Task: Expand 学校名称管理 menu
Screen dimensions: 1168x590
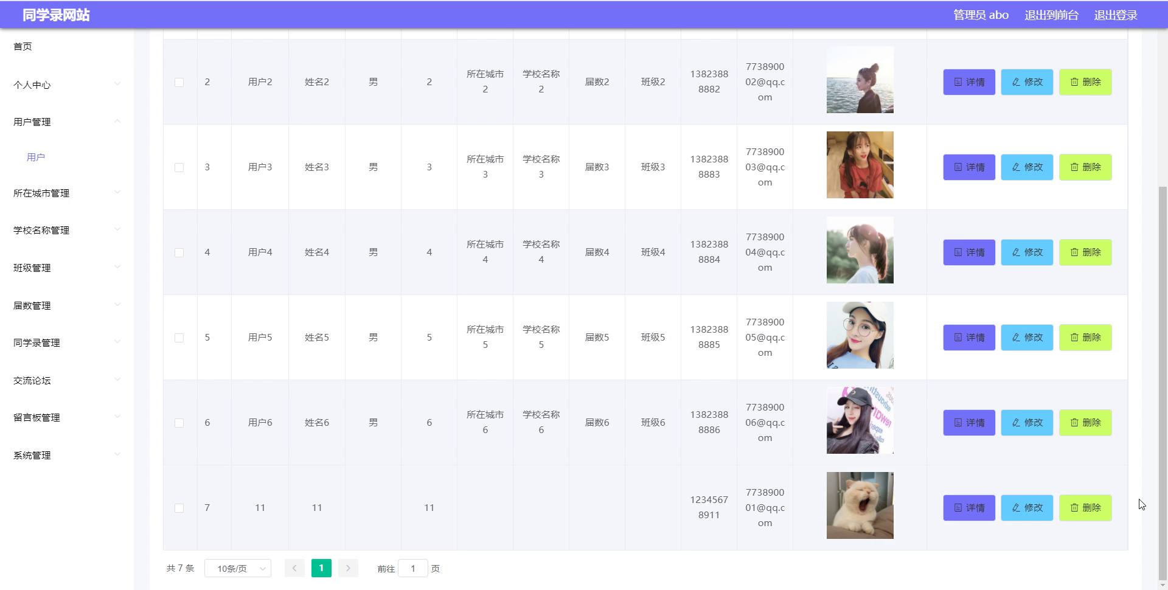Action: click(x=67, y=230)
